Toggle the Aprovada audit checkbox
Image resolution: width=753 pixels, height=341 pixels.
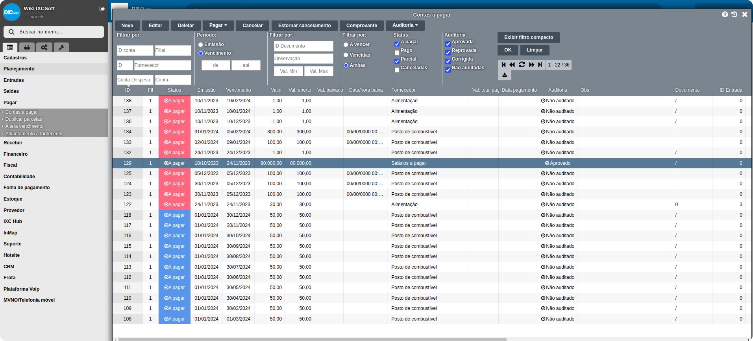click(448, 44)
